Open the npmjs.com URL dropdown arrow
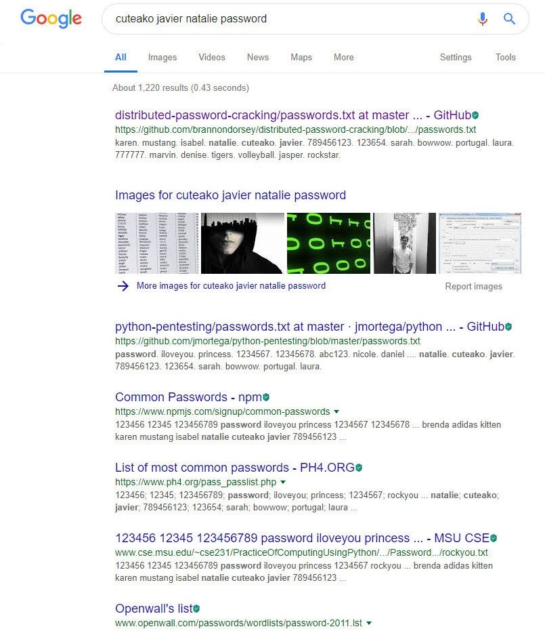This screenshot has width=545, height=631. 336,411
